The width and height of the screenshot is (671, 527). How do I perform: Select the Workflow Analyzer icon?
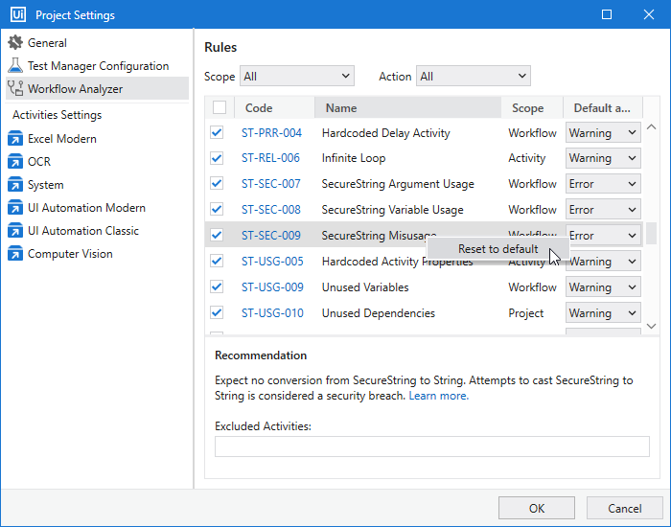(15, 89)
